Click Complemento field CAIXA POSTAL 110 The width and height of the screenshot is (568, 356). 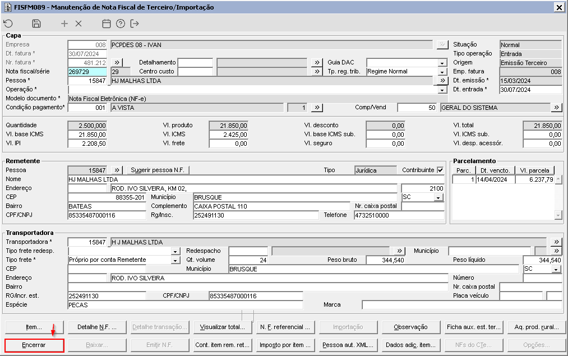pyautogui.click(x=272, y=206)
